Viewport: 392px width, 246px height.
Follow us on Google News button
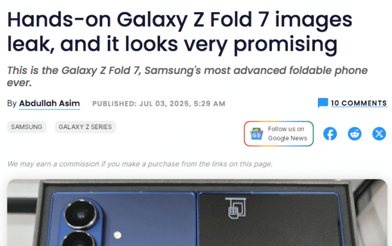click(x=279, y=133)
